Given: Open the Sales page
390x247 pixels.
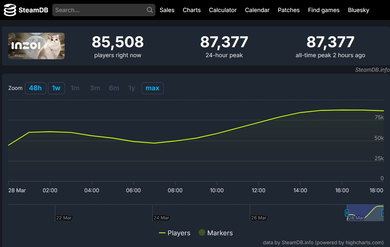Looking at the screenshot, I should pyautogui.click(x=167, y=10).
